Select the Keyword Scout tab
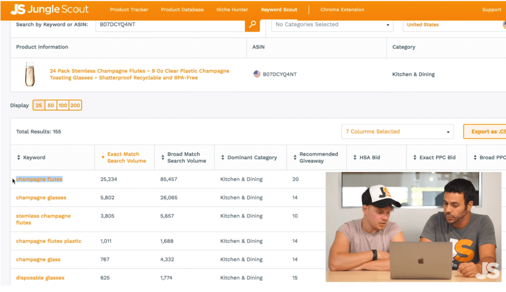The height and width of the screenshot is (292, 506). tap(279, 10)
